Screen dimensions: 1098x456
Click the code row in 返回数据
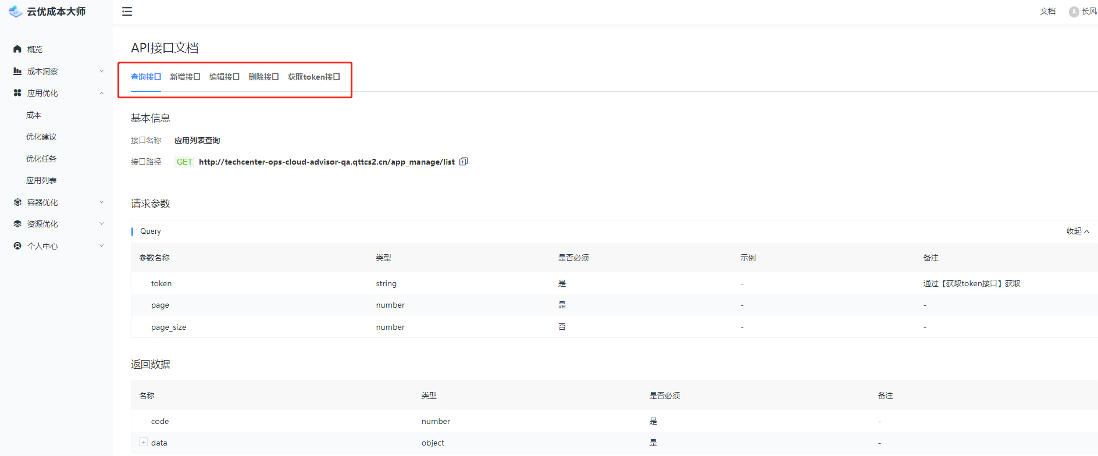[x=614, y=421]
